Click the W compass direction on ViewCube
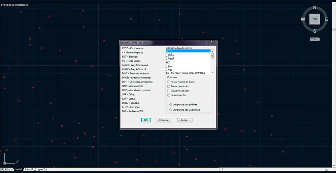Screen dimensions: 336x173 click(x=303, y=19)
